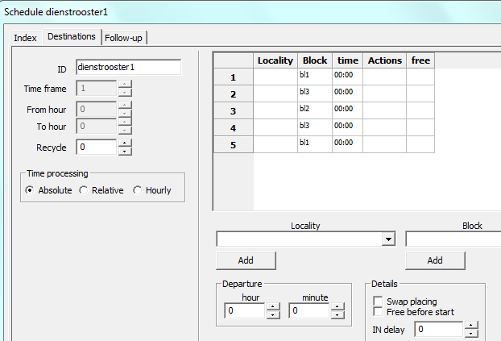Viewport: 501px width, 341px height.
Task: Open the Follow-up tab
Action: (125, 37)
